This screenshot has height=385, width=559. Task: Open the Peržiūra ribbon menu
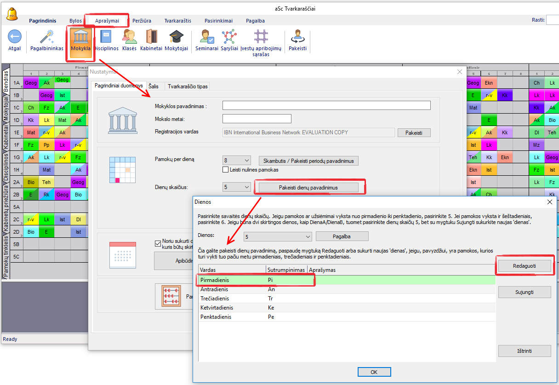(142, 21)
